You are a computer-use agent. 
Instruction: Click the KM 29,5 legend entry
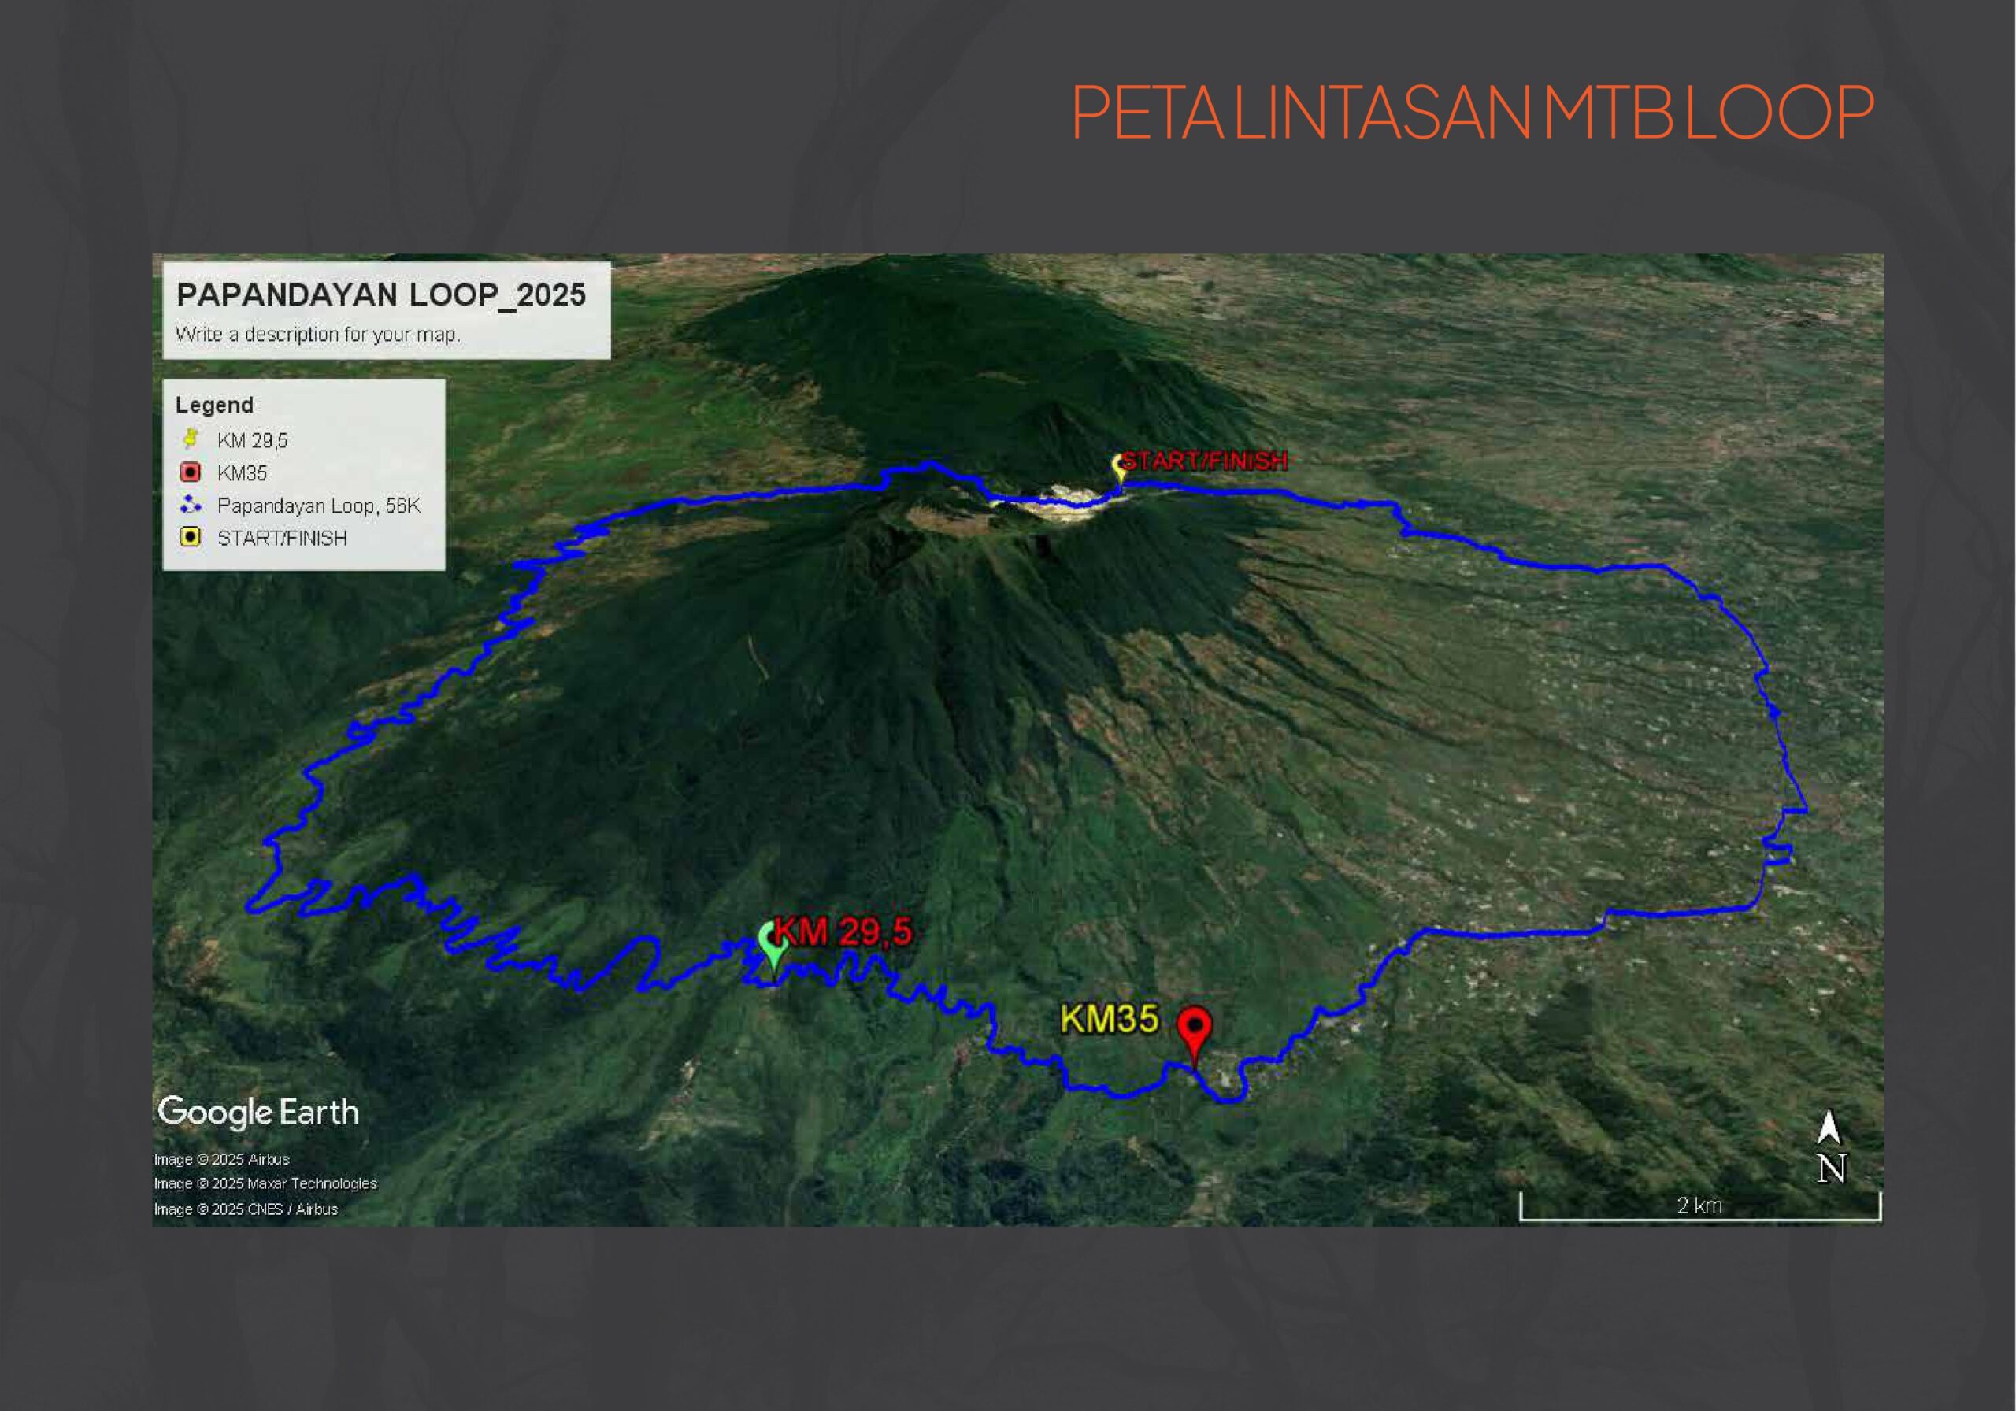click(x=252, y=441)
